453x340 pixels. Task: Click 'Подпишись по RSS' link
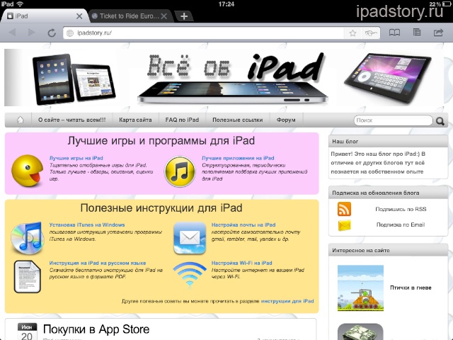pos(401,209)
